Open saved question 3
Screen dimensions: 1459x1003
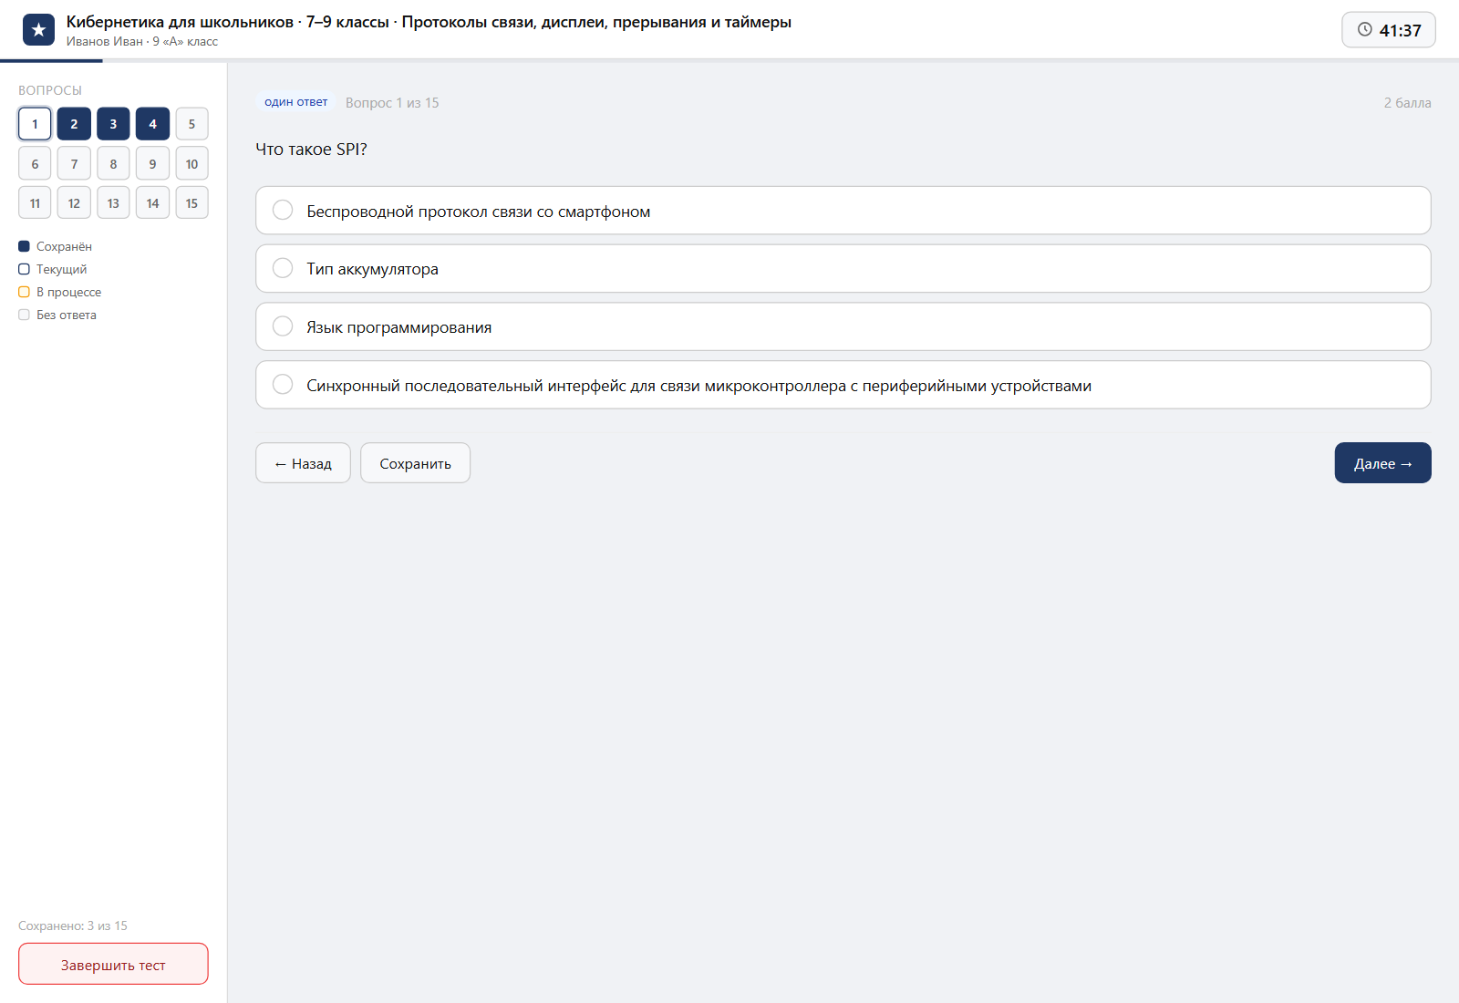click(x=113, y=124)
